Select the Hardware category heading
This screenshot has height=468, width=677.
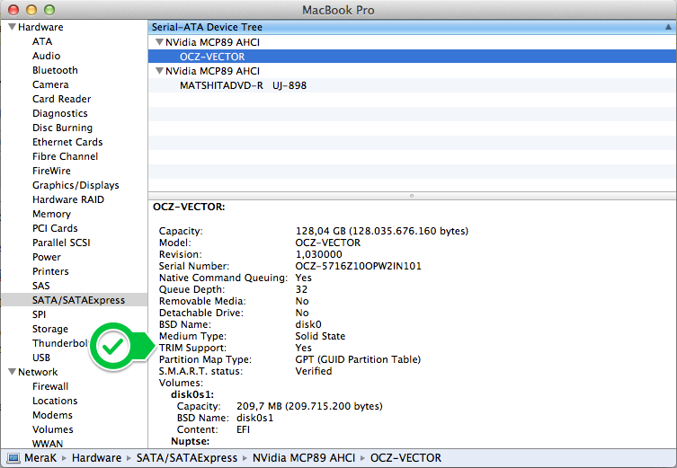[40, 27]
